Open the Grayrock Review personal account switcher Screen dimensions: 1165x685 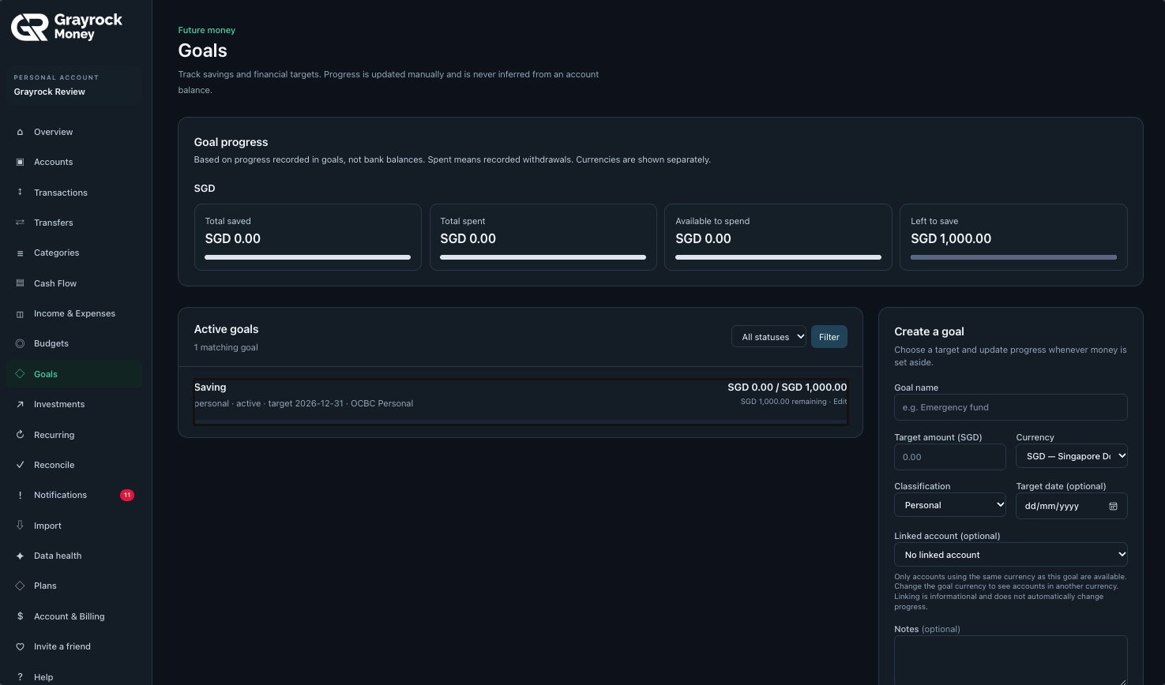pos(76,84)
